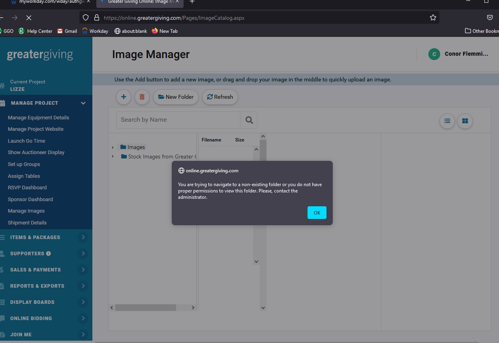The height and width of the screenshot is (343, 499).
Task: Bookmark this page with star icon
Action: (x=433, y=18)
